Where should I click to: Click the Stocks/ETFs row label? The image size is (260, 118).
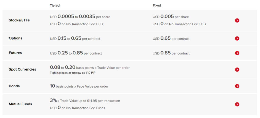(x=19, y=20)
